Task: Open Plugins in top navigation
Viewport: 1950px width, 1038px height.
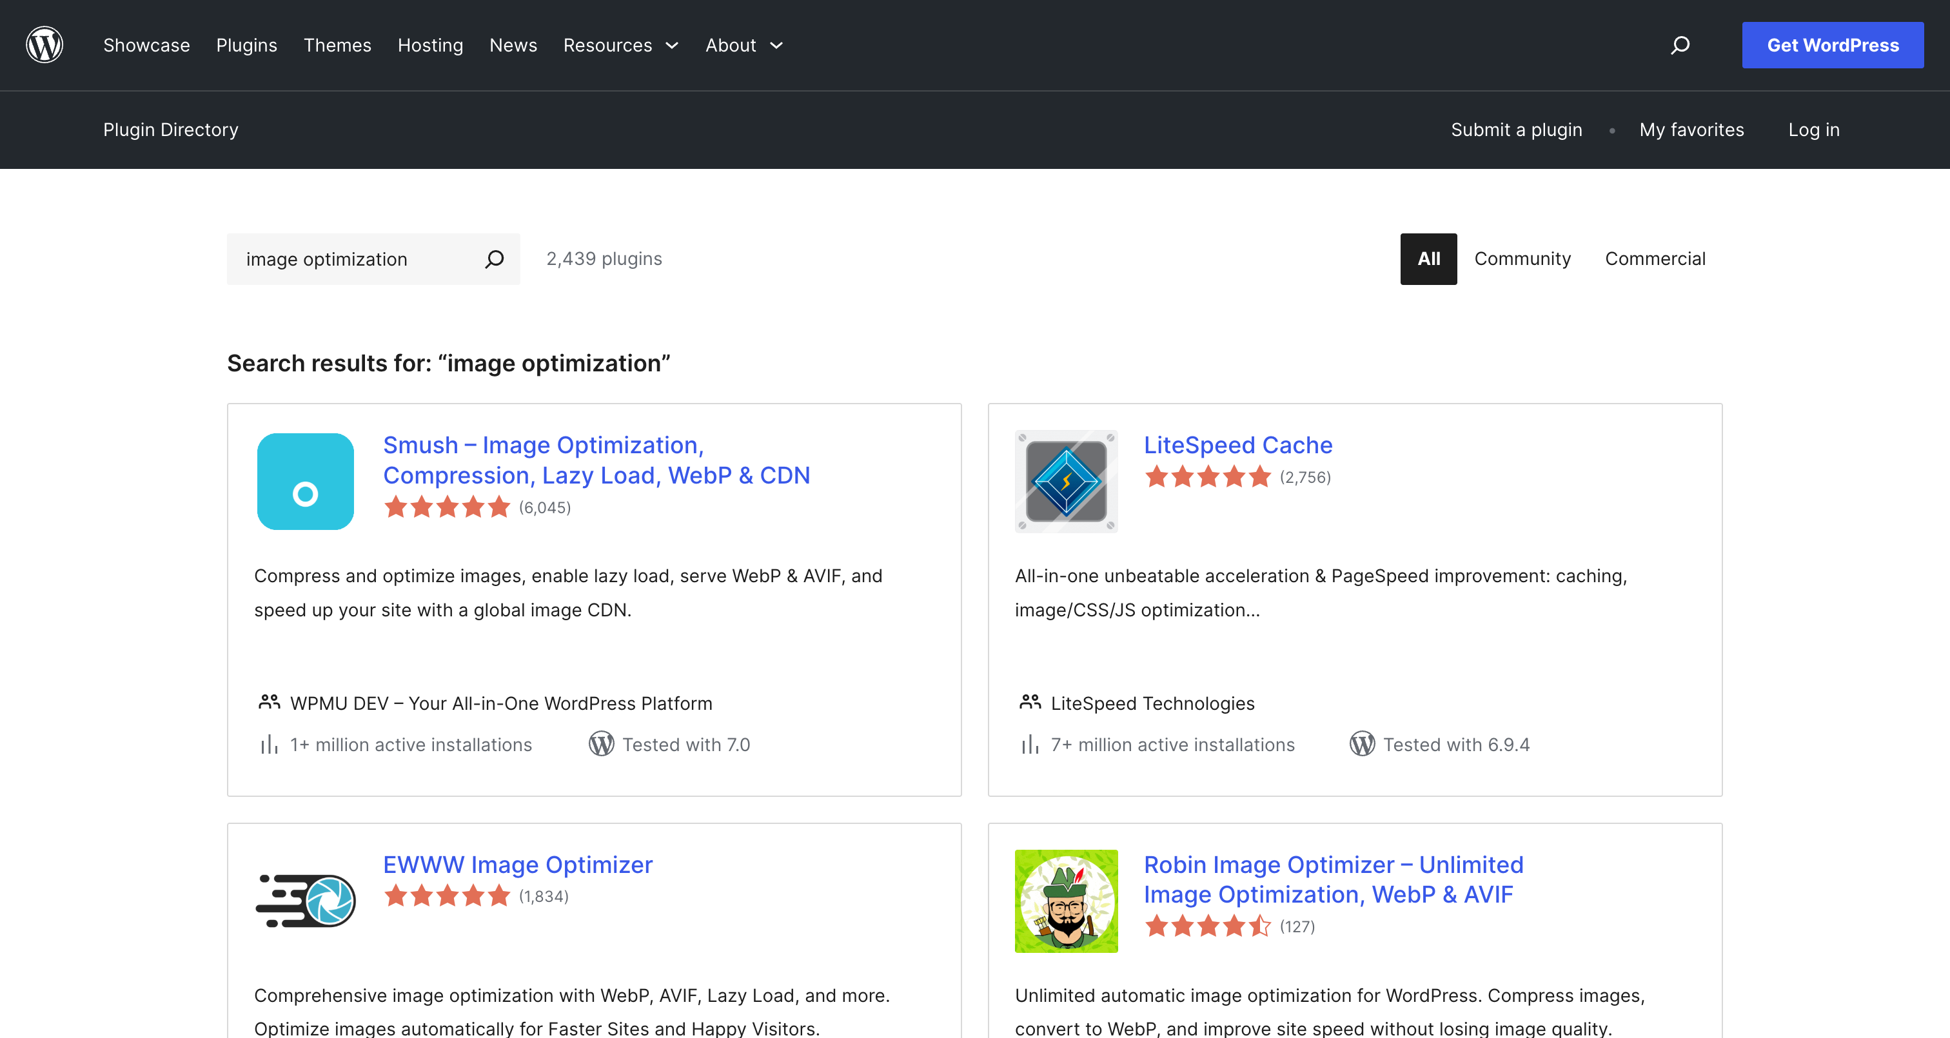Action: click(247, 45)
